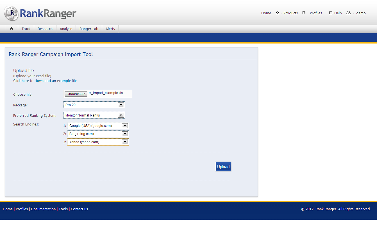Open the Track tab
Screen dimensions: 377x233
pyautogui.click(x=26, y=29)
